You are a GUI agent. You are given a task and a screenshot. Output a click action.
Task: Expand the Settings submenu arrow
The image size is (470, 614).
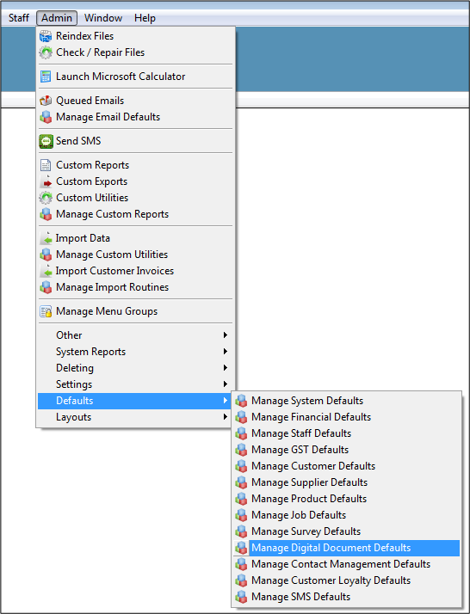[x=225, y=384]
